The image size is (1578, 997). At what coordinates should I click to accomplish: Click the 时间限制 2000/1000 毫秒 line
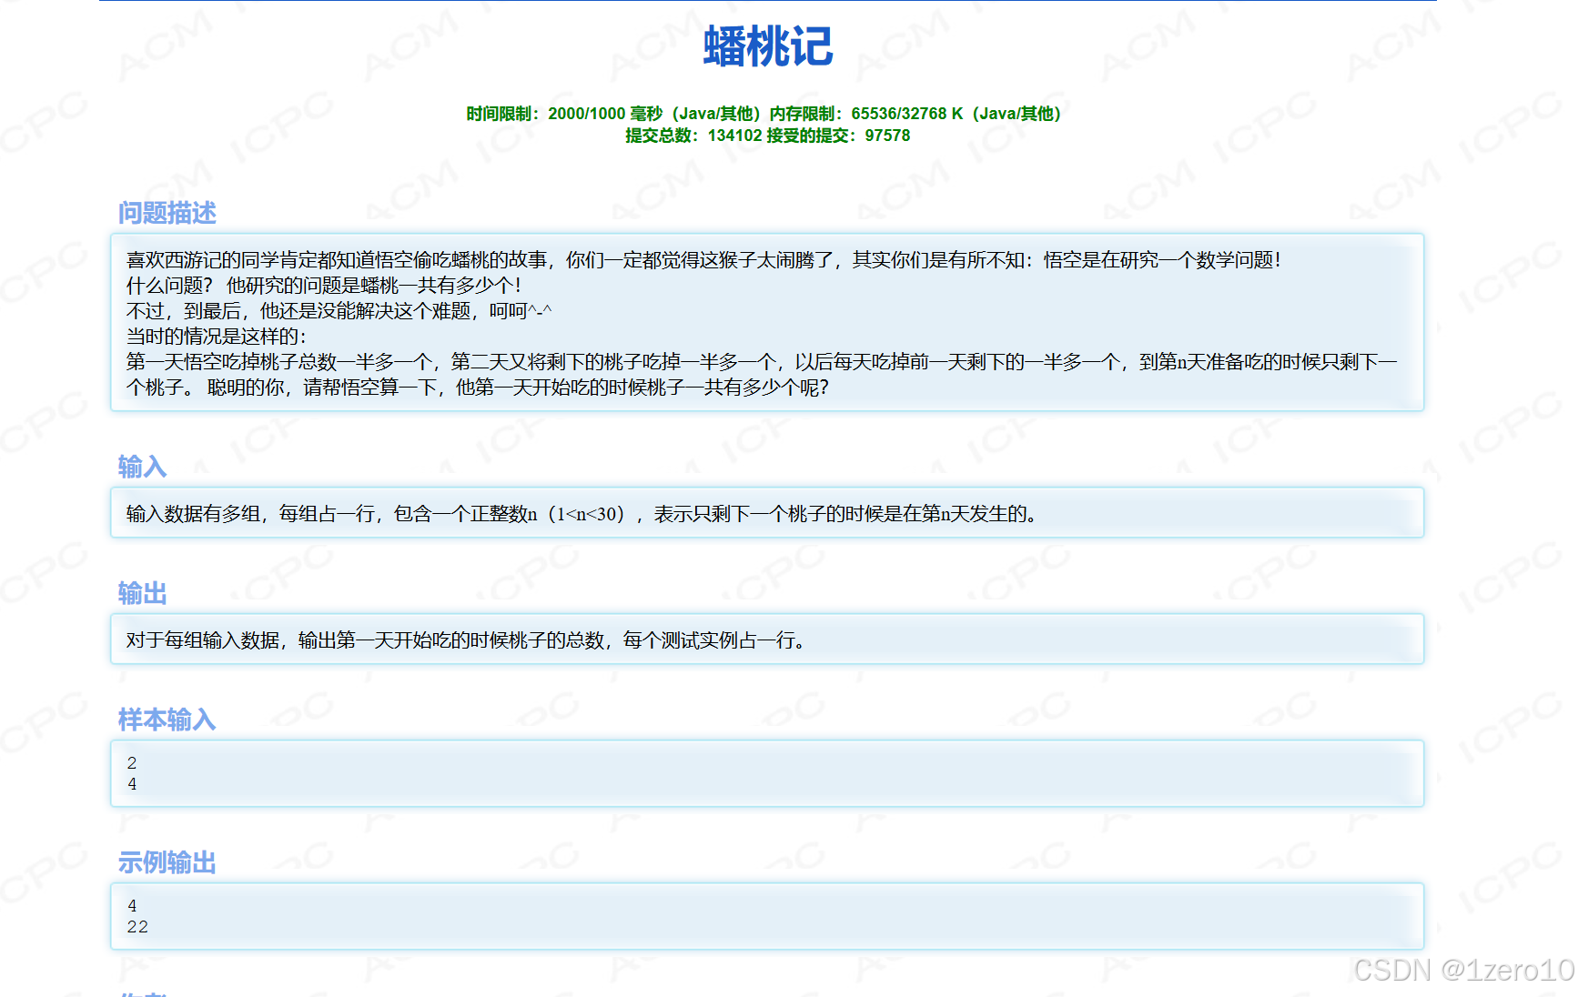764,114
